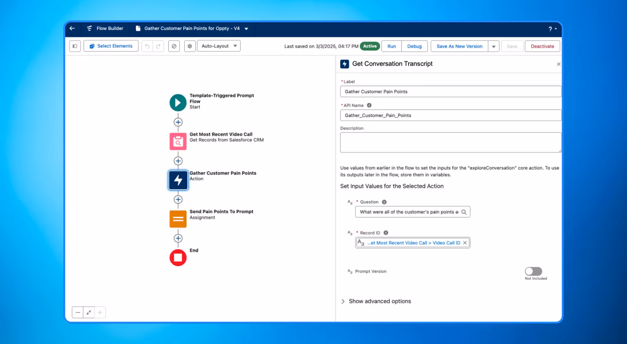Close the Get Conversation Transcript panel
The height and width of the screenshot is (344, 627).
pyautogui.click(x=558, y=64)
